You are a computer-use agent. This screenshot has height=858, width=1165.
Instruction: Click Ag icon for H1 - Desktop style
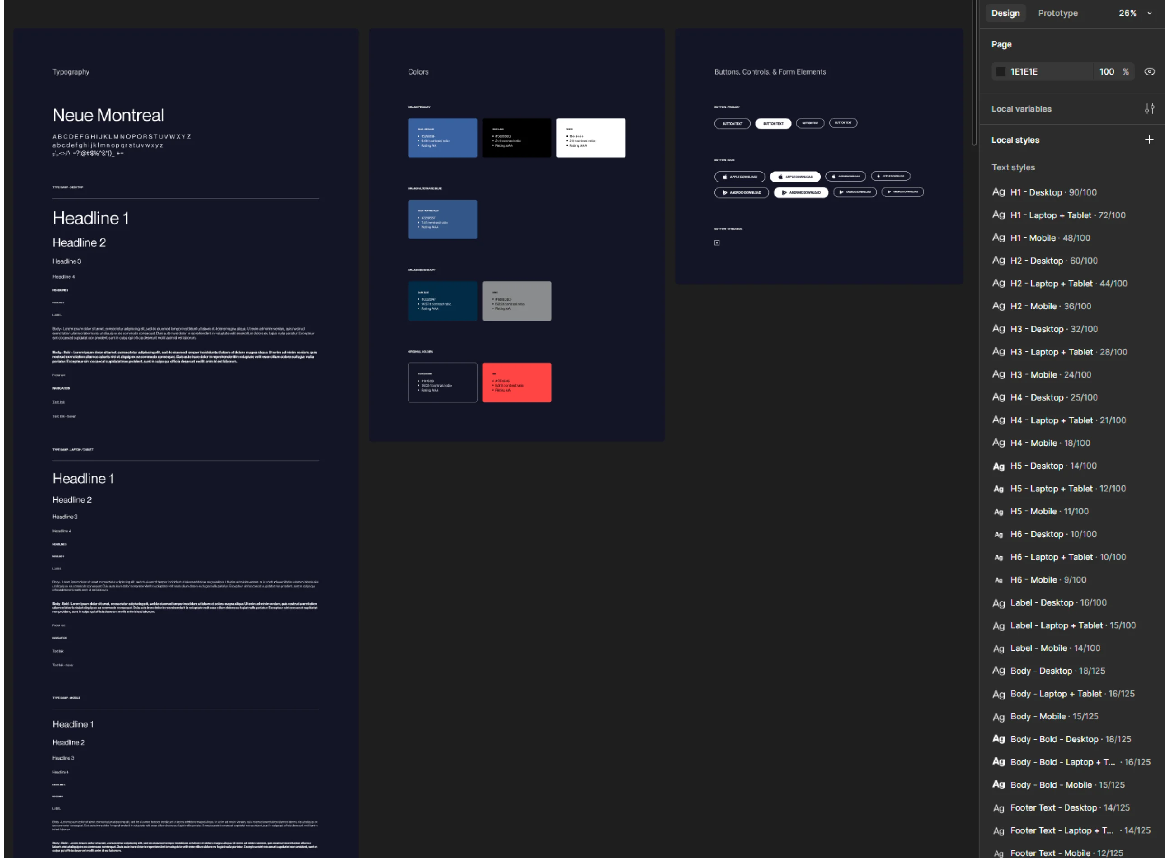(x=998, y=191)
